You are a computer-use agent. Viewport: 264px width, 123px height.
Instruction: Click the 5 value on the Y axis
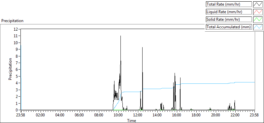[x=17, y=76]
